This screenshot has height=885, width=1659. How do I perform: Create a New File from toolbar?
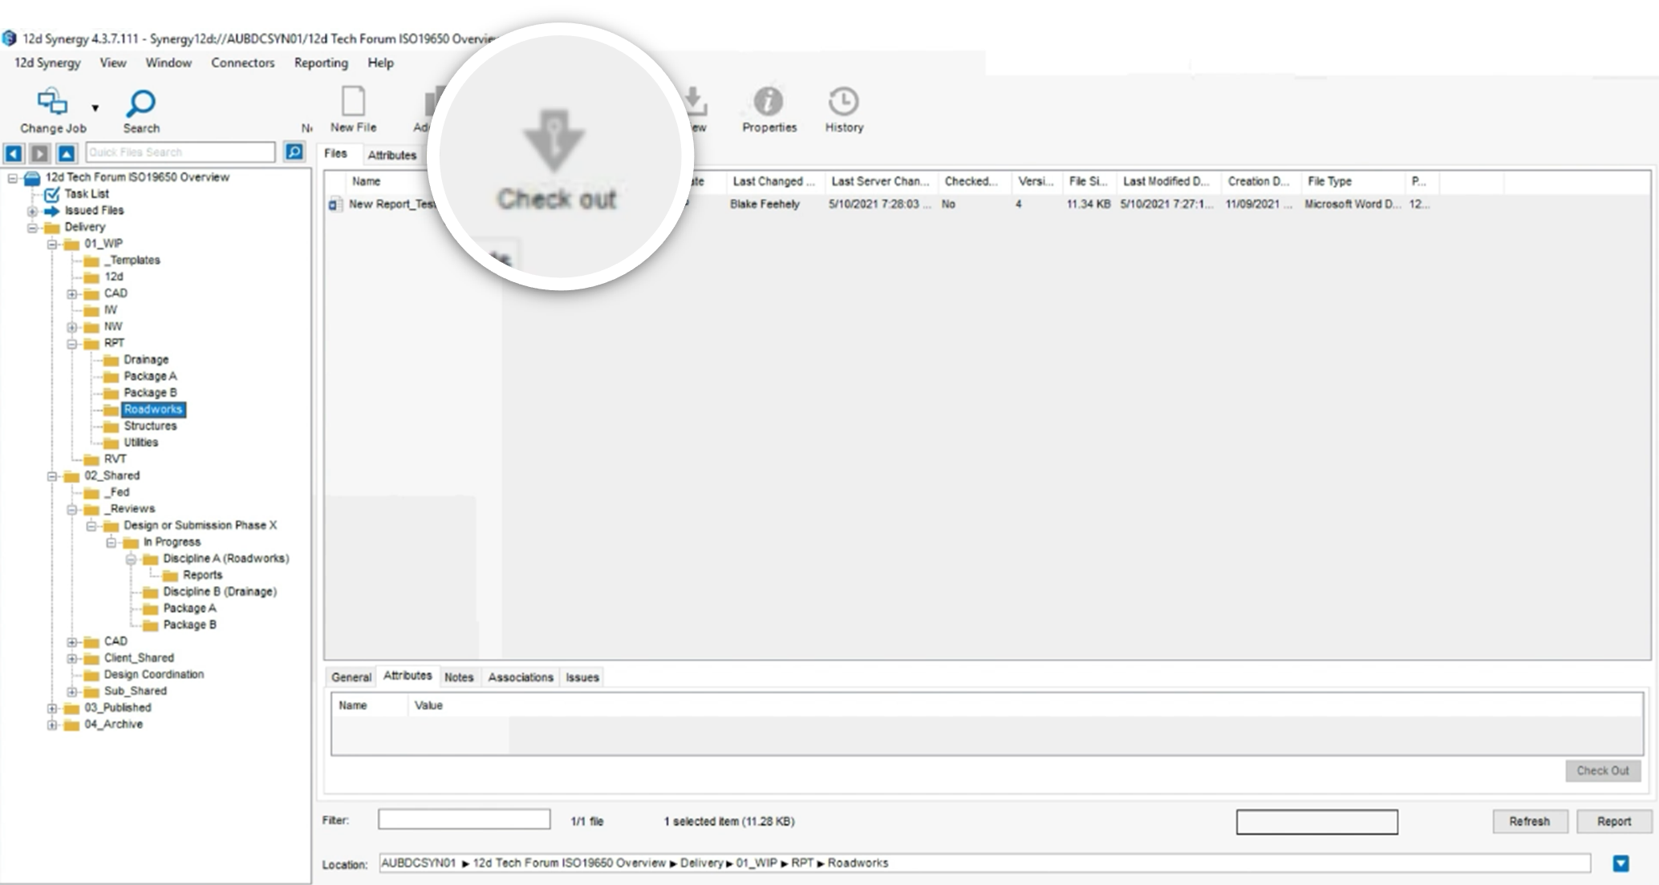click(353, 110)
